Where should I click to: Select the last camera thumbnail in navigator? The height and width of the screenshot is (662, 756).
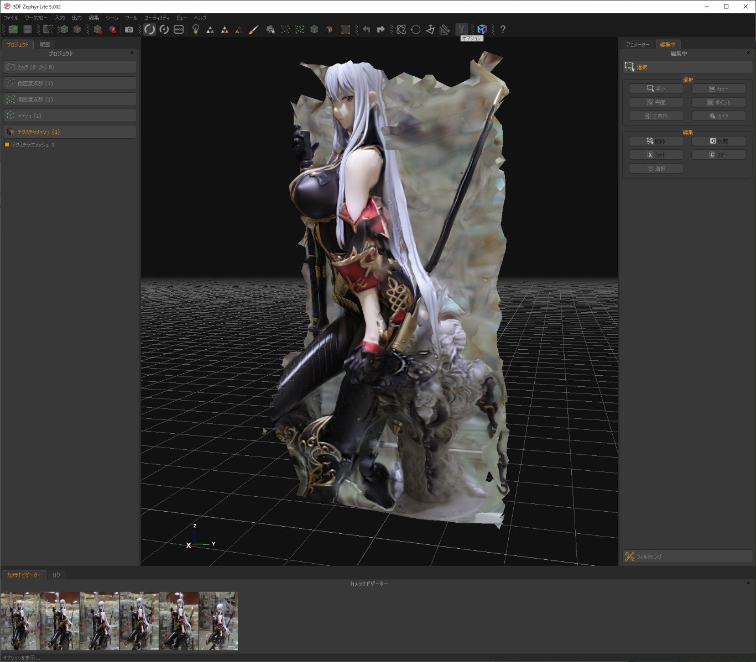(218, 621)
